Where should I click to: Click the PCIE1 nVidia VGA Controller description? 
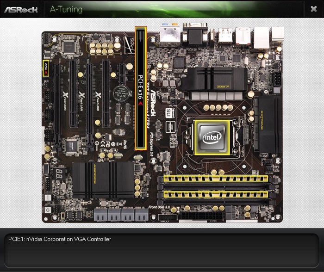coord(60,239)
